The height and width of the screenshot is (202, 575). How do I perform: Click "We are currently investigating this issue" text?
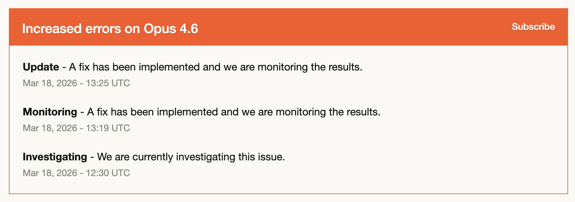[x=191, y=157]
